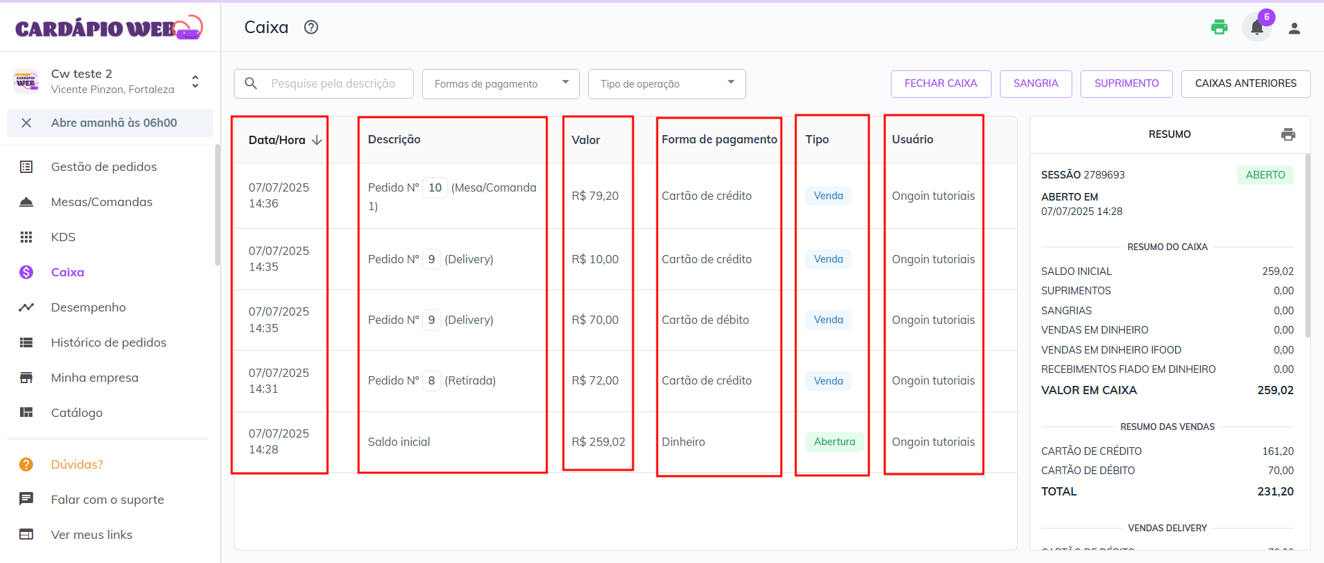
Task: Open the notifications bell
Action: coord(1256,28)
